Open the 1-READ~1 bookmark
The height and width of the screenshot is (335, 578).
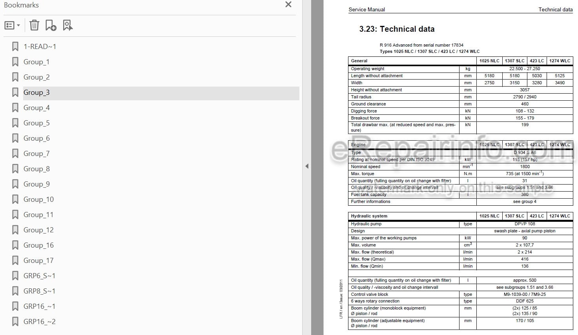click(40, 47)
